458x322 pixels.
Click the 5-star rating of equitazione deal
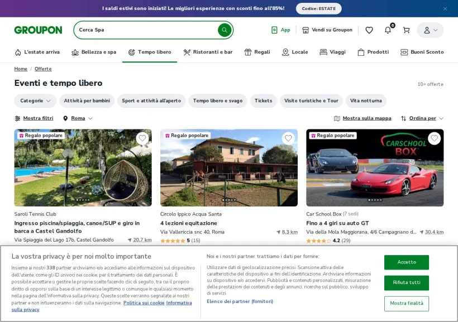(x=180, y=241)
